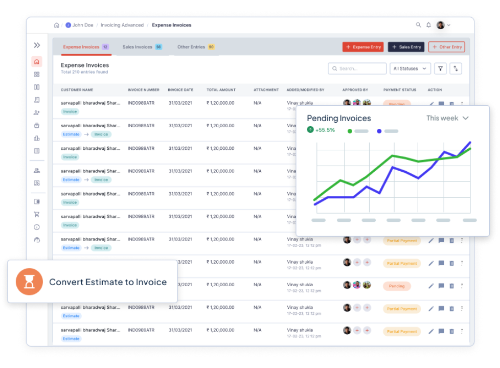Expand the sidebar with double-chevron icon
This screenshot has width=500, height=368.
pos(37,45)
